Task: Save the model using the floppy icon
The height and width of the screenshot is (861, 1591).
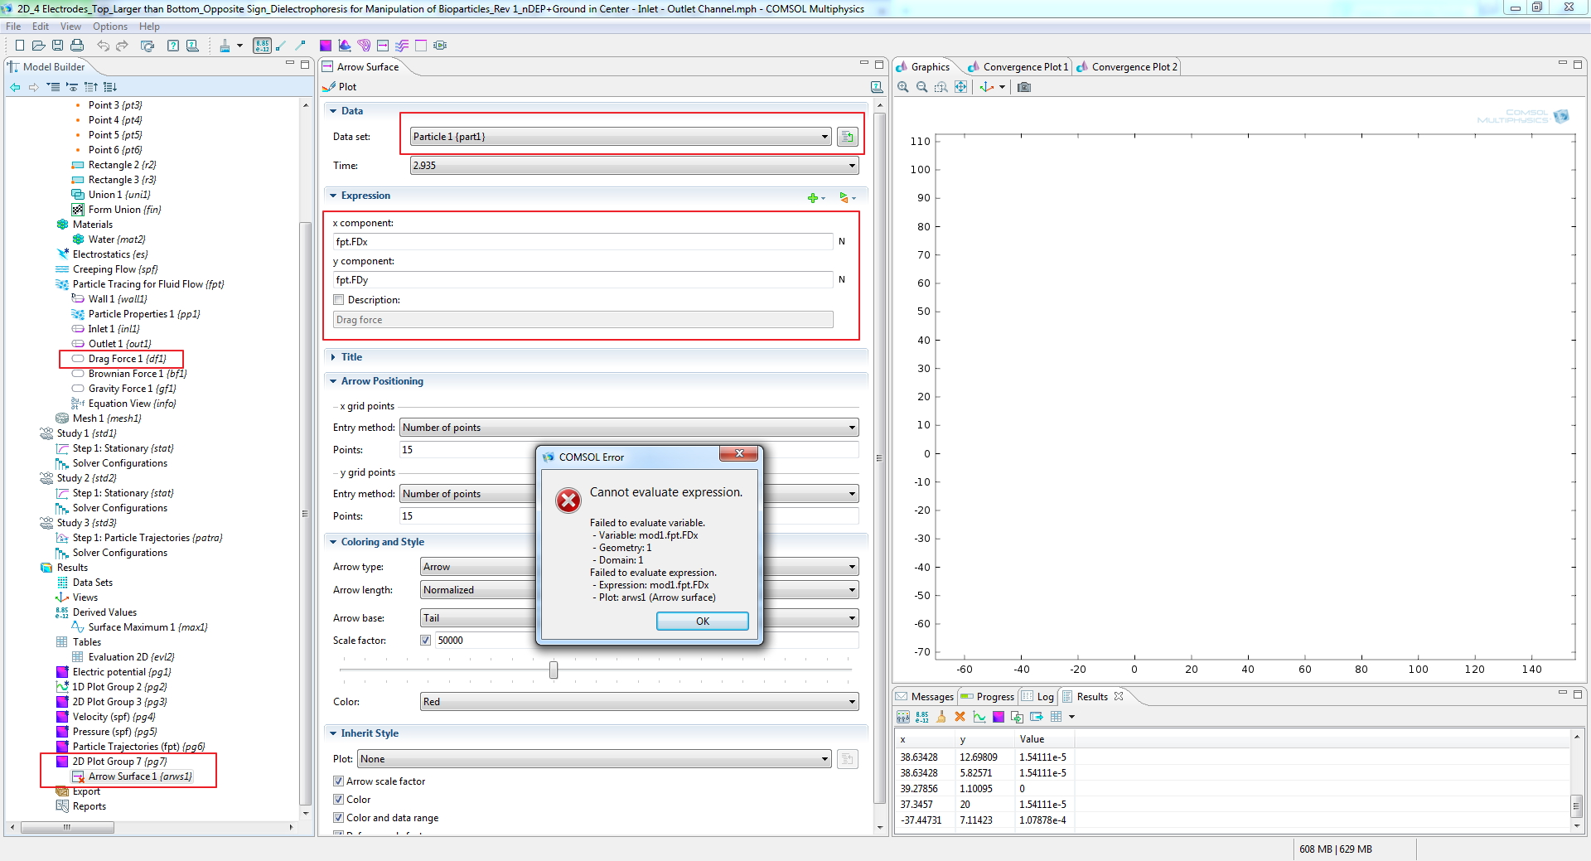Action: tap(57, 46)
